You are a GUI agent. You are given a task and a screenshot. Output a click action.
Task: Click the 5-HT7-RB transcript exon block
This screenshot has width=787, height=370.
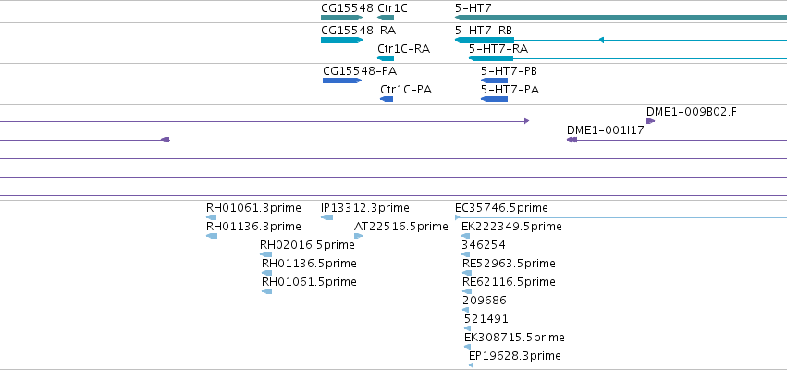click(485, 40)
